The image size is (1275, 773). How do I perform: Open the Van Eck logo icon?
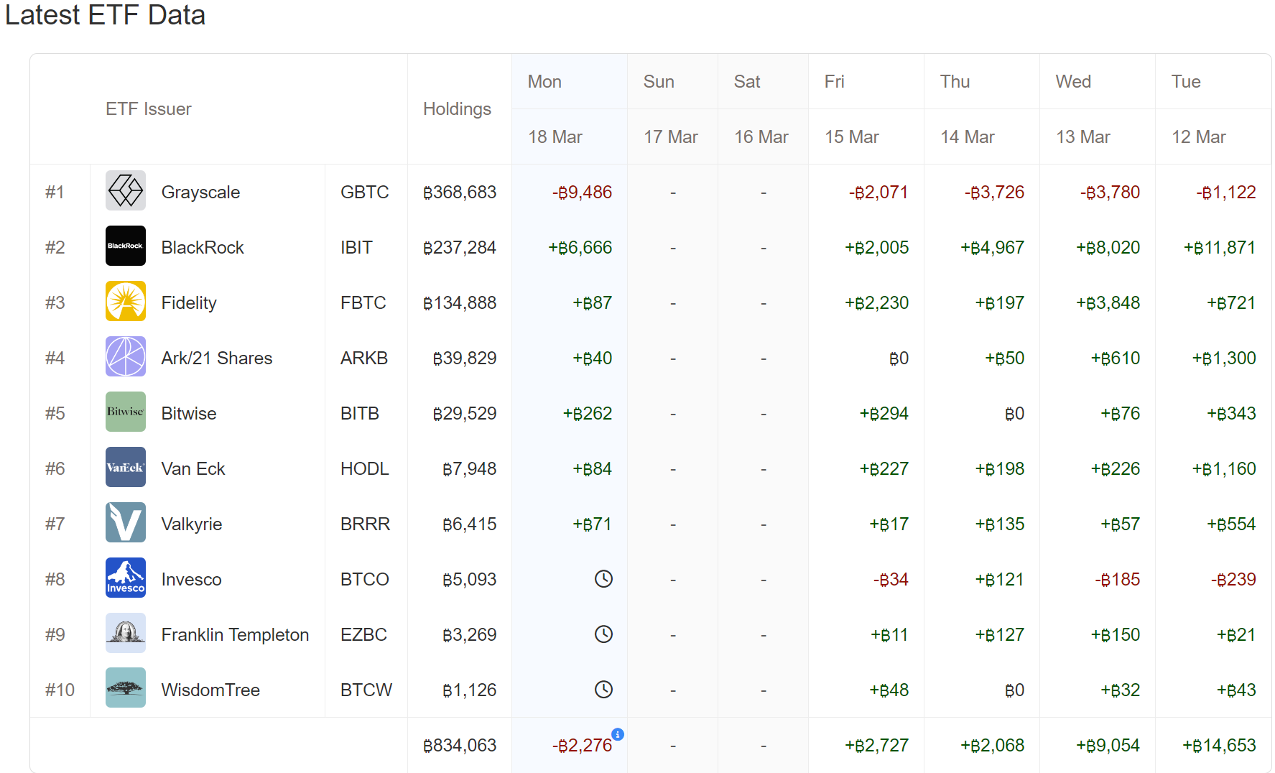(126, 468)
